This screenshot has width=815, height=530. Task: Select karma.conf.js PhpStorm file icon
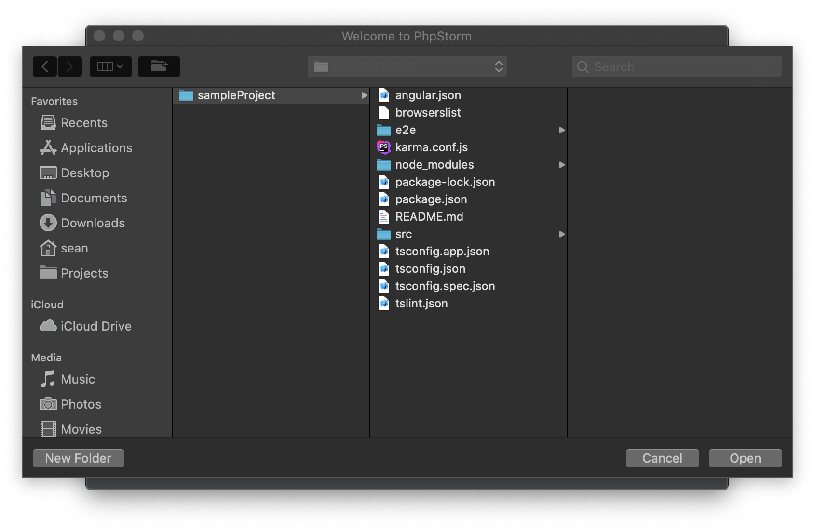click(x=384, y=147)
